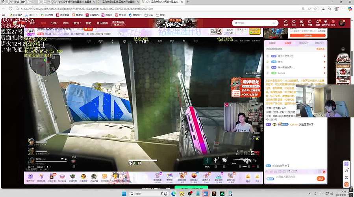Viewport: 354px width, 197px height.
Task: Open the 关注 heart icon in header
Action: (x=294, y=23)
